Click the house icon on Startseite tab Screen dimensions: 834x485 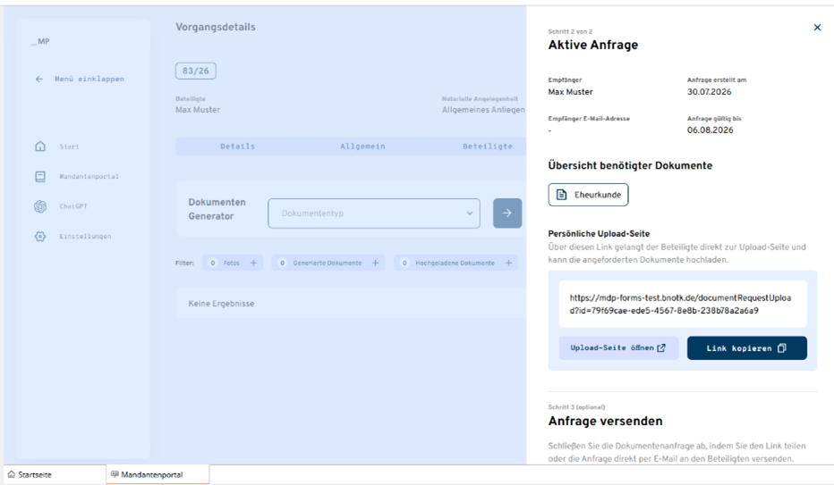coord(12,474)
